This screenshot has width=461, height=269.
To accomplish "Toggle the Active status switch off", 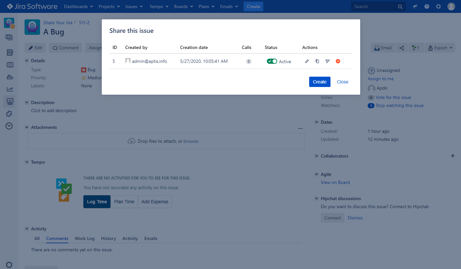I will [x=272, y=61].
